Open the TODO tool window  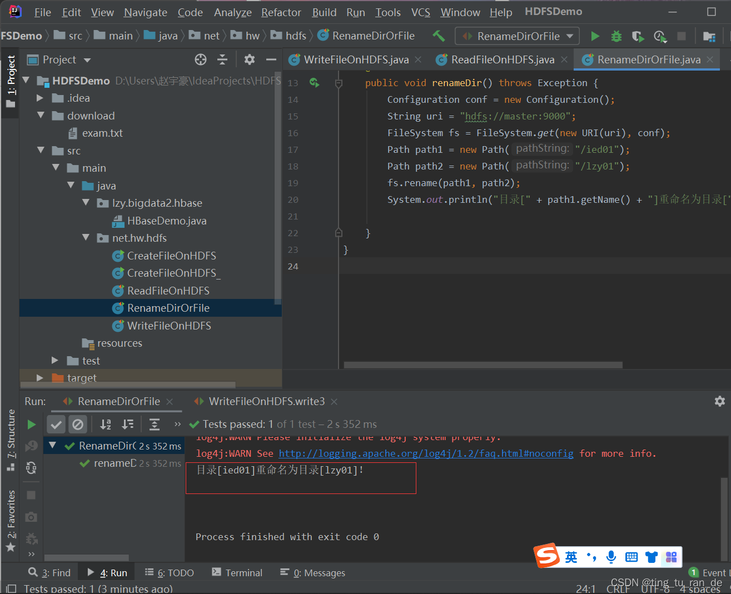(x=176, y=572)
